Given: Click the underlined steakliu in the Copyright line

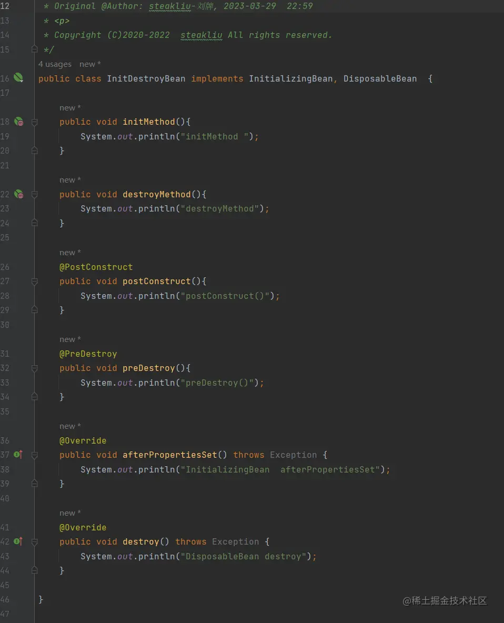Looking at the screenshot, I should pos(201,35).
